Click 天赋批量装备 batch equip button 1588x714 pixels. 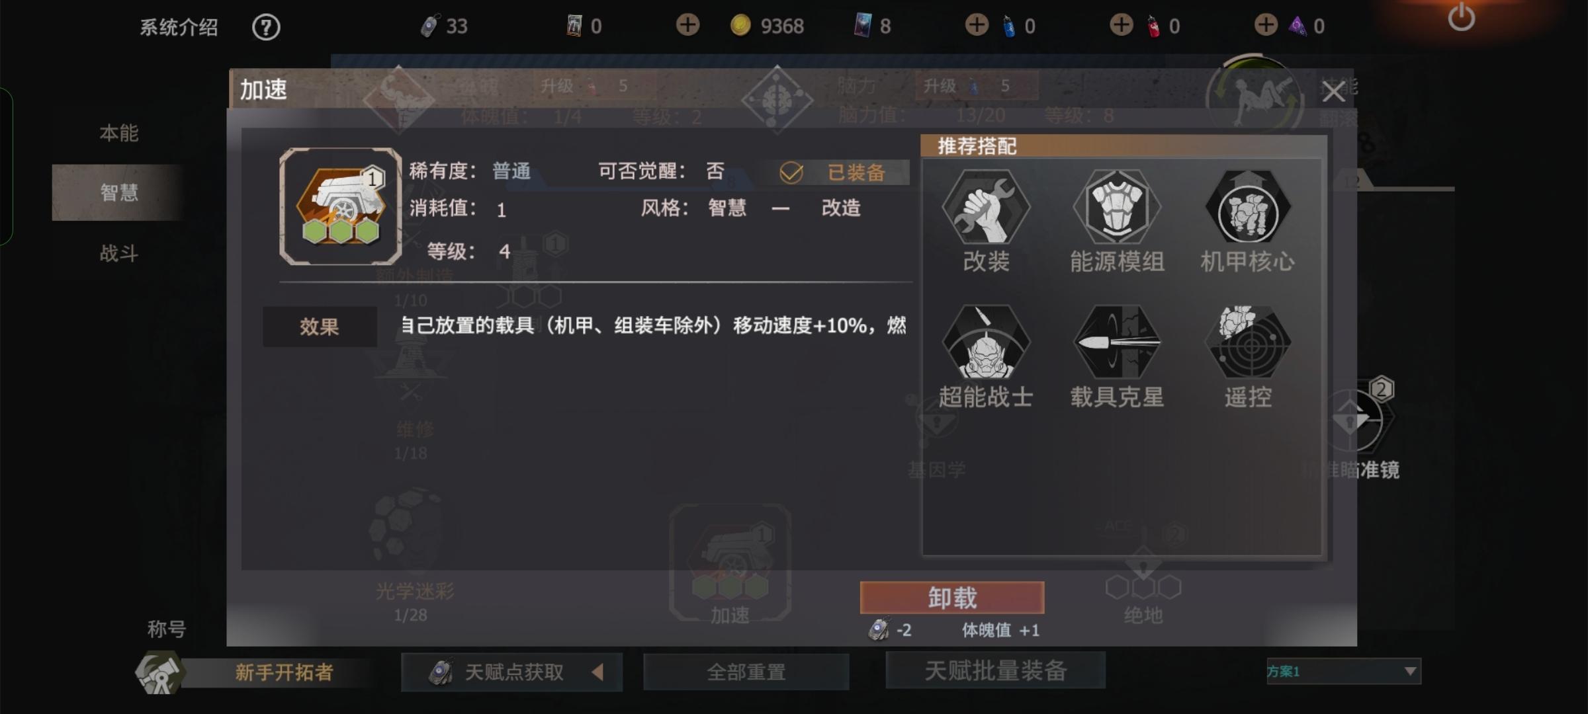(x=996, y=670)
